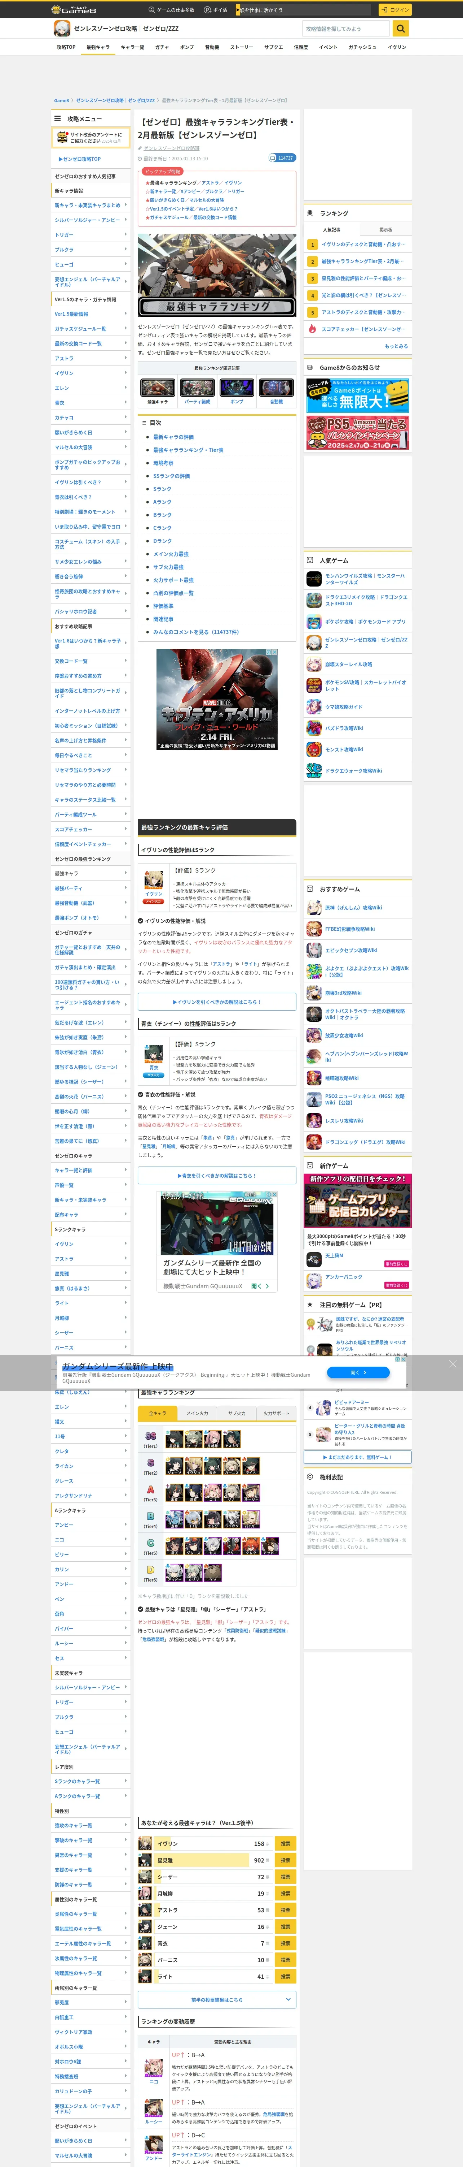This screenshot has height=2167, width=463.
Task: Click イヴリン character icon in evaluation box
Action: (154, 882)
